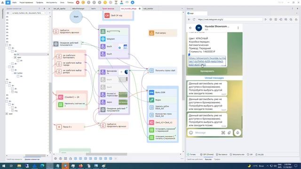301x169 pixels.
Task: Select the 'Получить строку start' action
Action: click(x=162, y=70)
